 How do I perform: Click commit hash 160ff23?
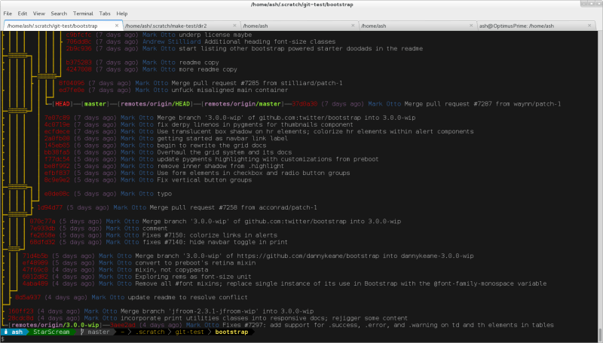click(21, 311)
